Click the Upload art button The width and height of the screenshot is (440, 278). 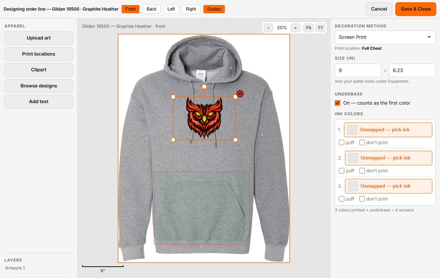(38, 38)
